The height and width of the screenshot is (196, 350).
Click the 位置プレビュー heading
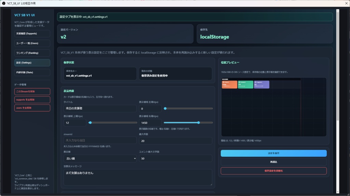230,63
